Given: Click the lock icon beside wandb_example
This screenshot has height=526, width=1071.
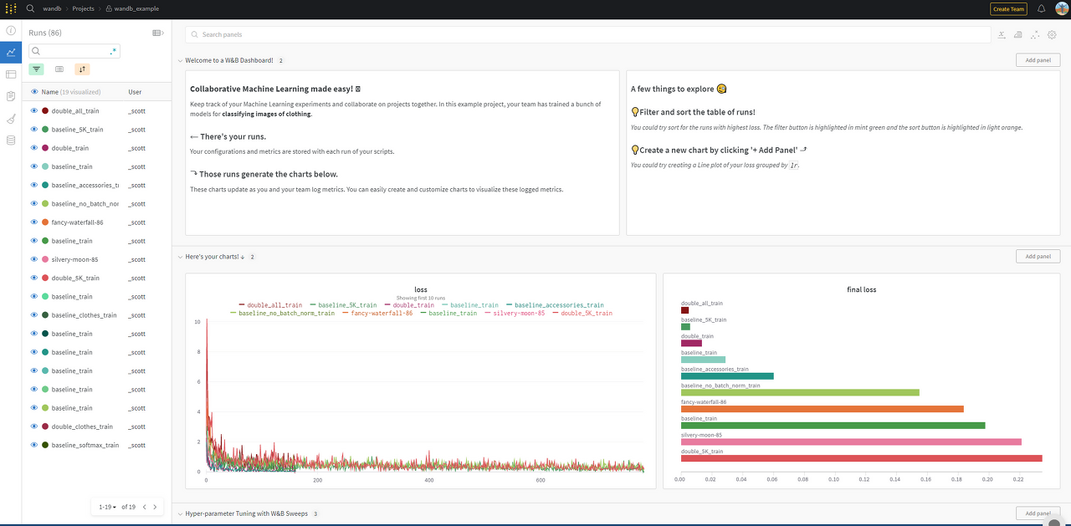Looking at the screenshot, I should coord(109,8).
